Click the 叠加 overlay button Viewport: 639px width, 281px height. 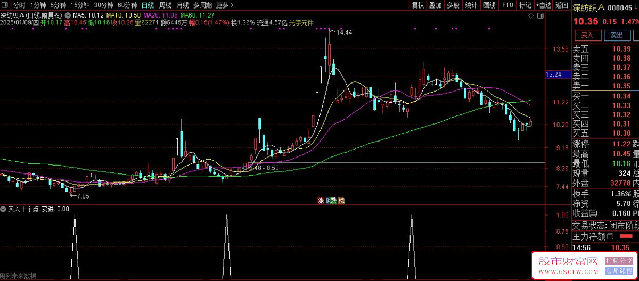coord(436,5)
